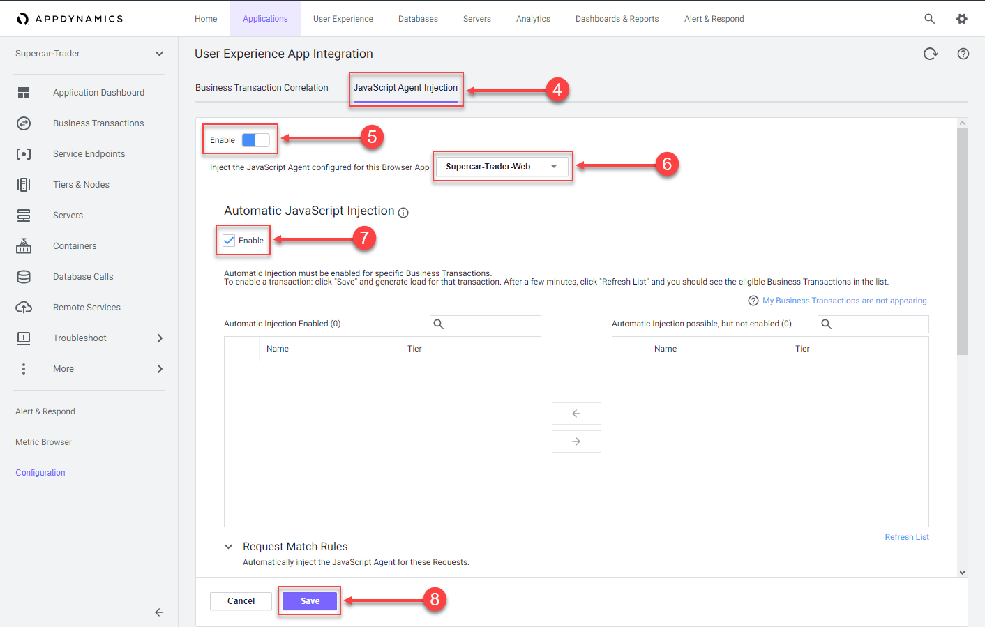
Task: Toggle the JavaScript Agent Injection Enable switch
Action: [255, 140]
